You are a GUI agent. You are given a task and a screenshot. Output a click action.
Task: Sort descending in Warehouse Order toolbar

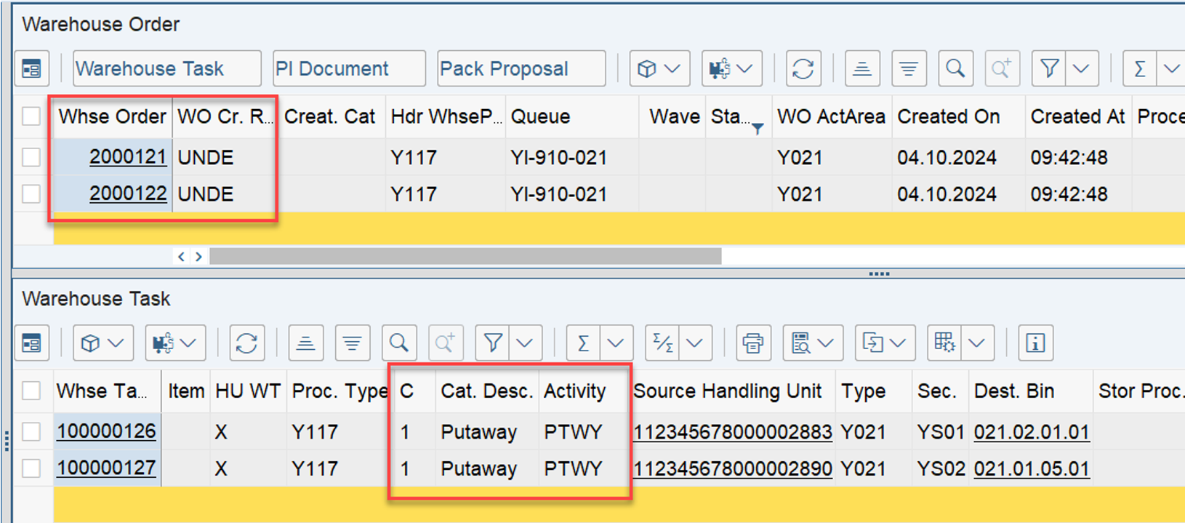pyautogui.click(x=909, y=69)
